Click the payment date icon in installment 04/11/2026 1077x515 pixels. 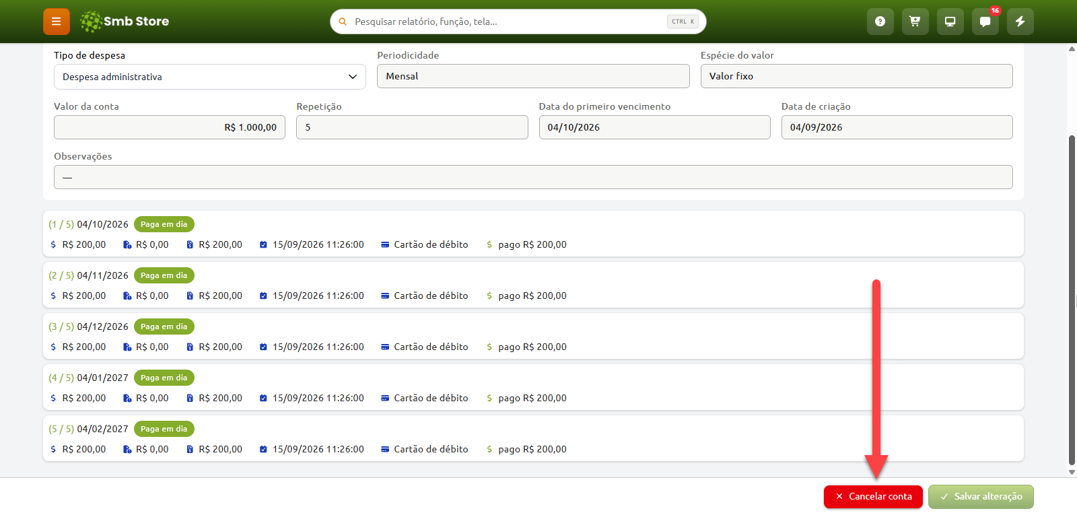coord(263,296)
